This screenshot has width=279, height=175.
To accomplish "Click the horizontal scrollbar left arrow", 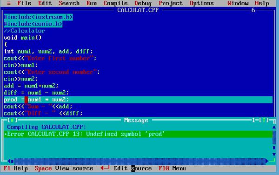I will (x=9, y=162).
